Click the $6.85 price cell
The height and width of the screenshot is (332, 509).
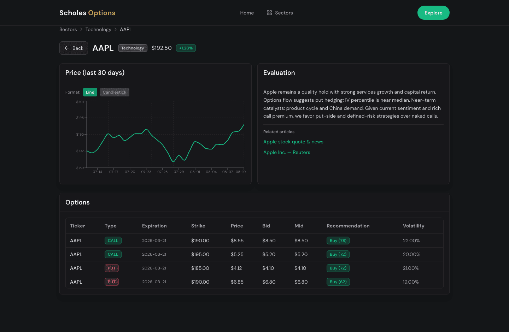click(x=237, y=282)
